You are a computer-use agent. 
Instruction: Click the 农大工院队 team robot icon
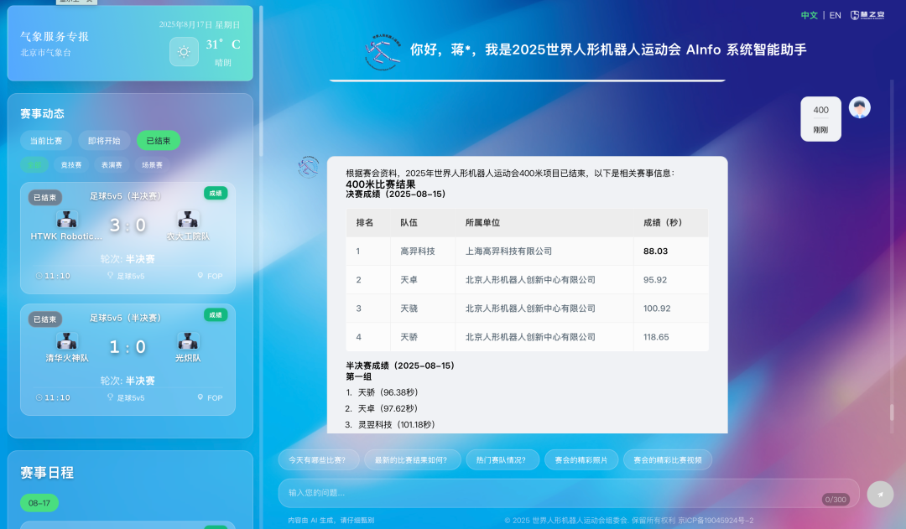tap(188, 220)
